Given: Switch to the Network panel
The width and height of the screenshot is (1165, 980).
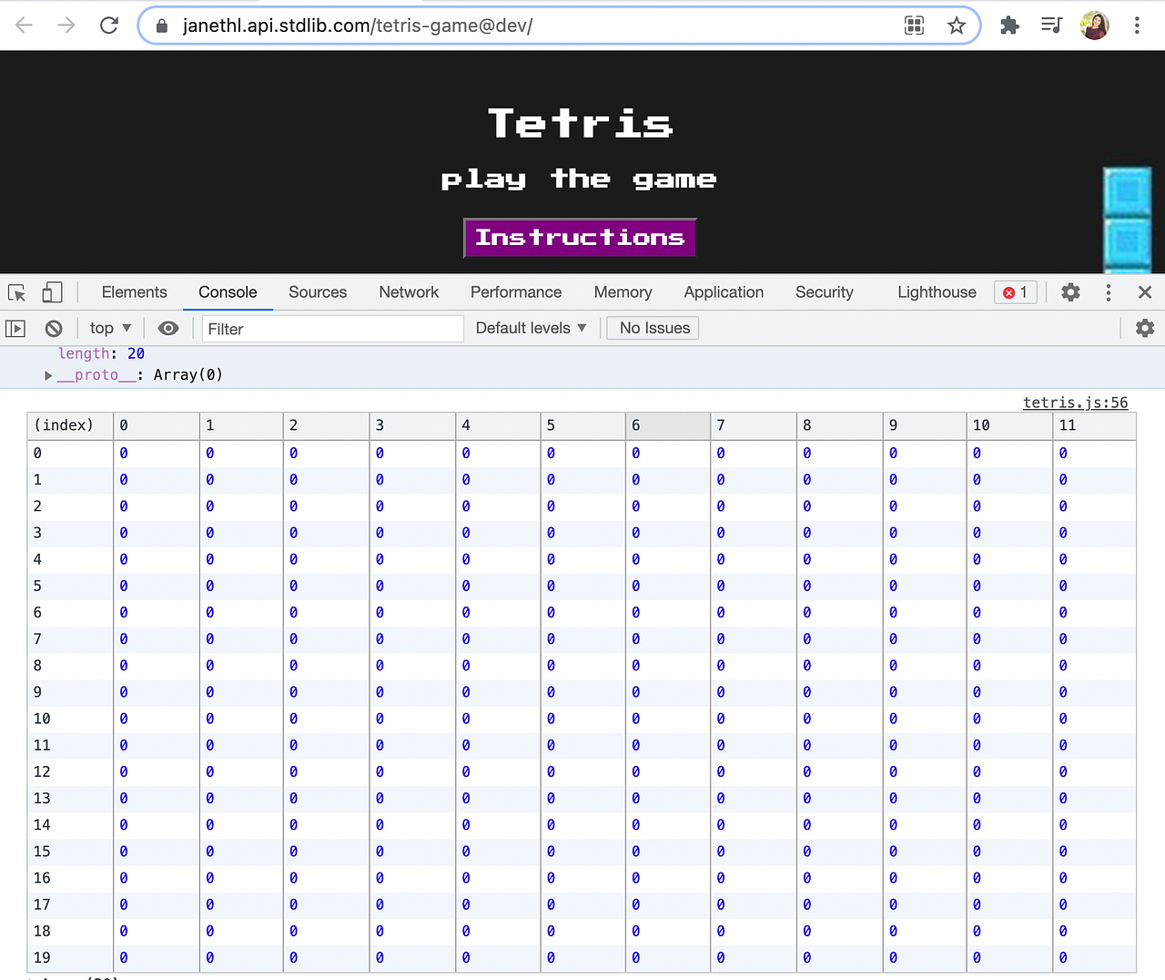Looking at the screenshot, I should tap(408, 292).
